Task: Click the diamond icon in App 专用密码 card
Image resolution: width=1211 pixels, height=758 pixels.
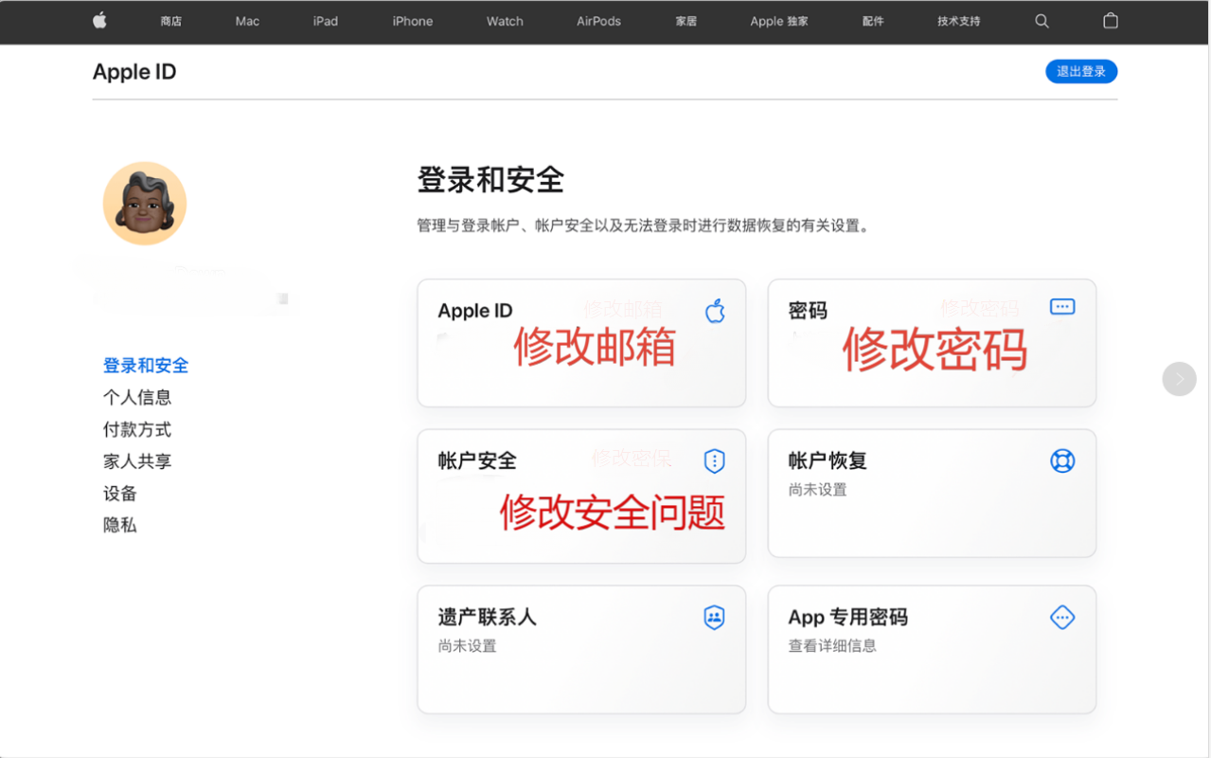Action: (x=1062, y=618)
